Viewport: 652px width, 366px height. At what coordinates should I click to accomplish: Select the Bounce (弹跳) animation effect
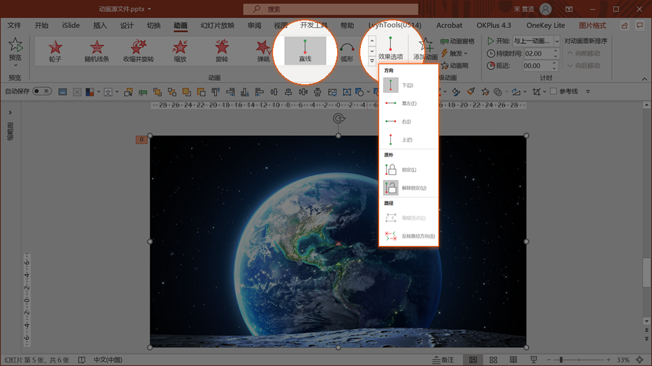262,51
